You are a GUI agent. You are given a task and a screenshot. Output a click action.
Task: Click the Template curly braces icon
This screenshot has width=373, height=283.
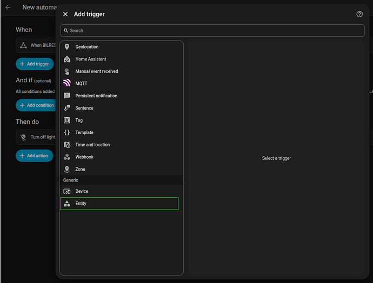(x=67, y=132)
